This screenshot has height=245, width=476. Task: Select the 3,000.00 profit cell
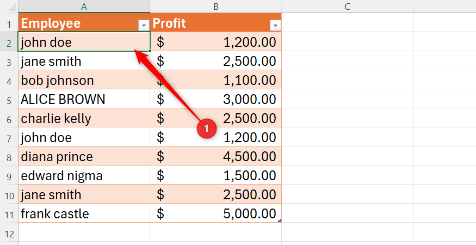click(216, 99)
